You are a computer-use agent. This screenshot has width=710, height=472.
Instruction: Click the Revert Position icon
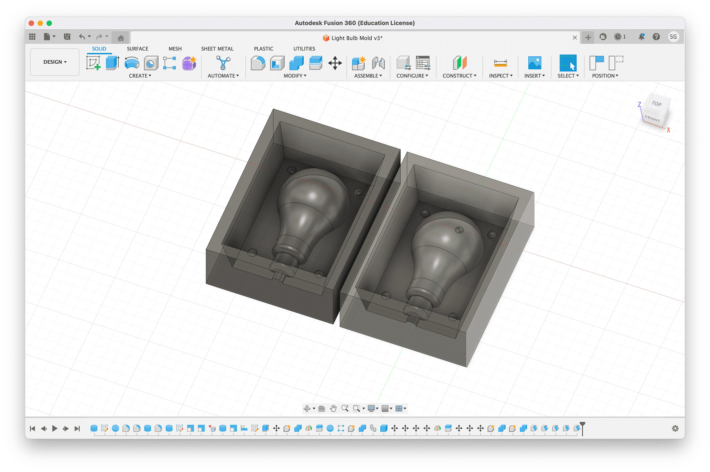tap(616, 63)
